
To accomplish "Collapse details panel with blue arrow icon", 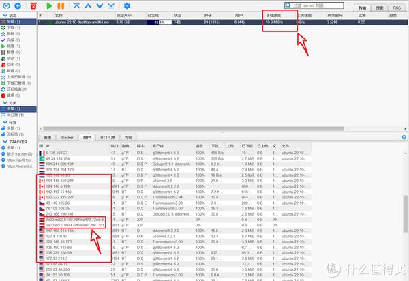I will click(404, 137).
